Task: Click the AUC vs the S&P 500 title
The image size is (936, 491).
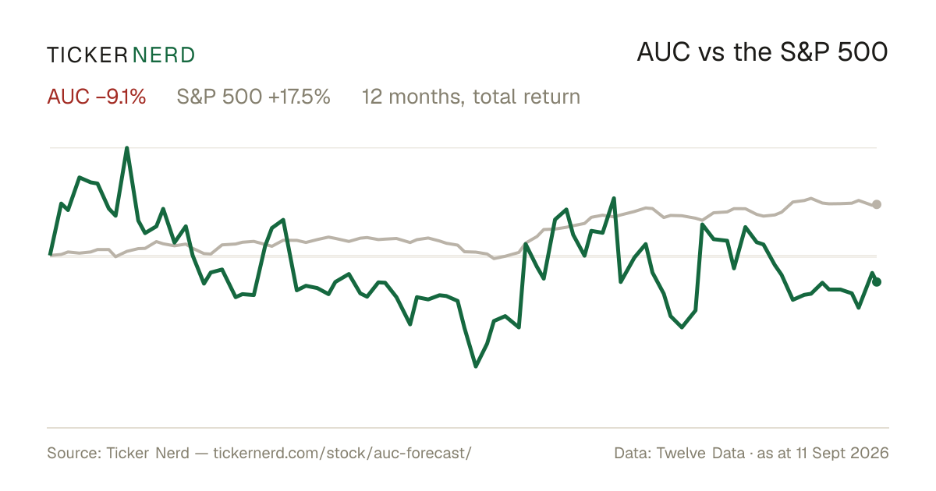Action: point(763,53)
